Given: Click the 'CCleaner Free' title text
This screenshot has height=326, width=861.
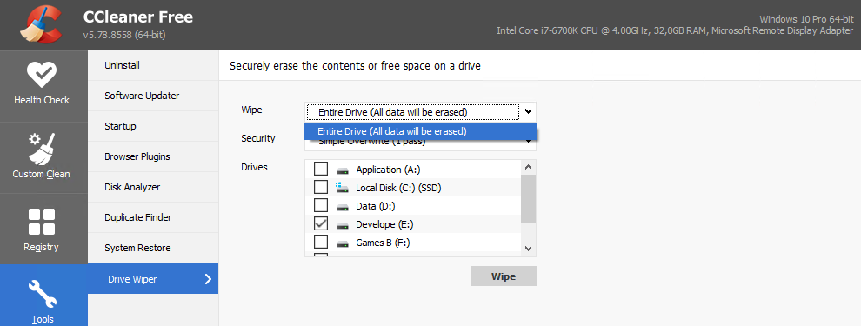Looking at the screenshot, I should (137, 17).
